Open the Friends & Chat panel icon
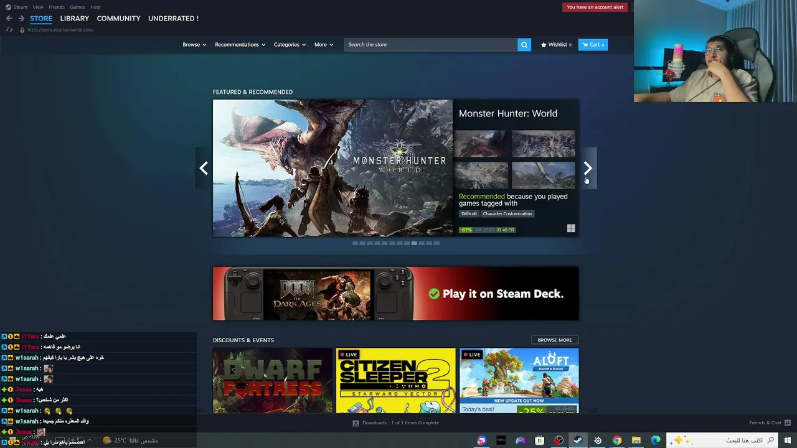This screenshot has width=797, height=448. [788, 423]
